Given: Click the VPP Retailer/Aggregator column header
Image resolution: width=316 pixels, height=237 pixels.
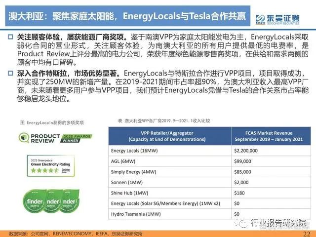Looking at the screenshot, I should tap(170, 136).
